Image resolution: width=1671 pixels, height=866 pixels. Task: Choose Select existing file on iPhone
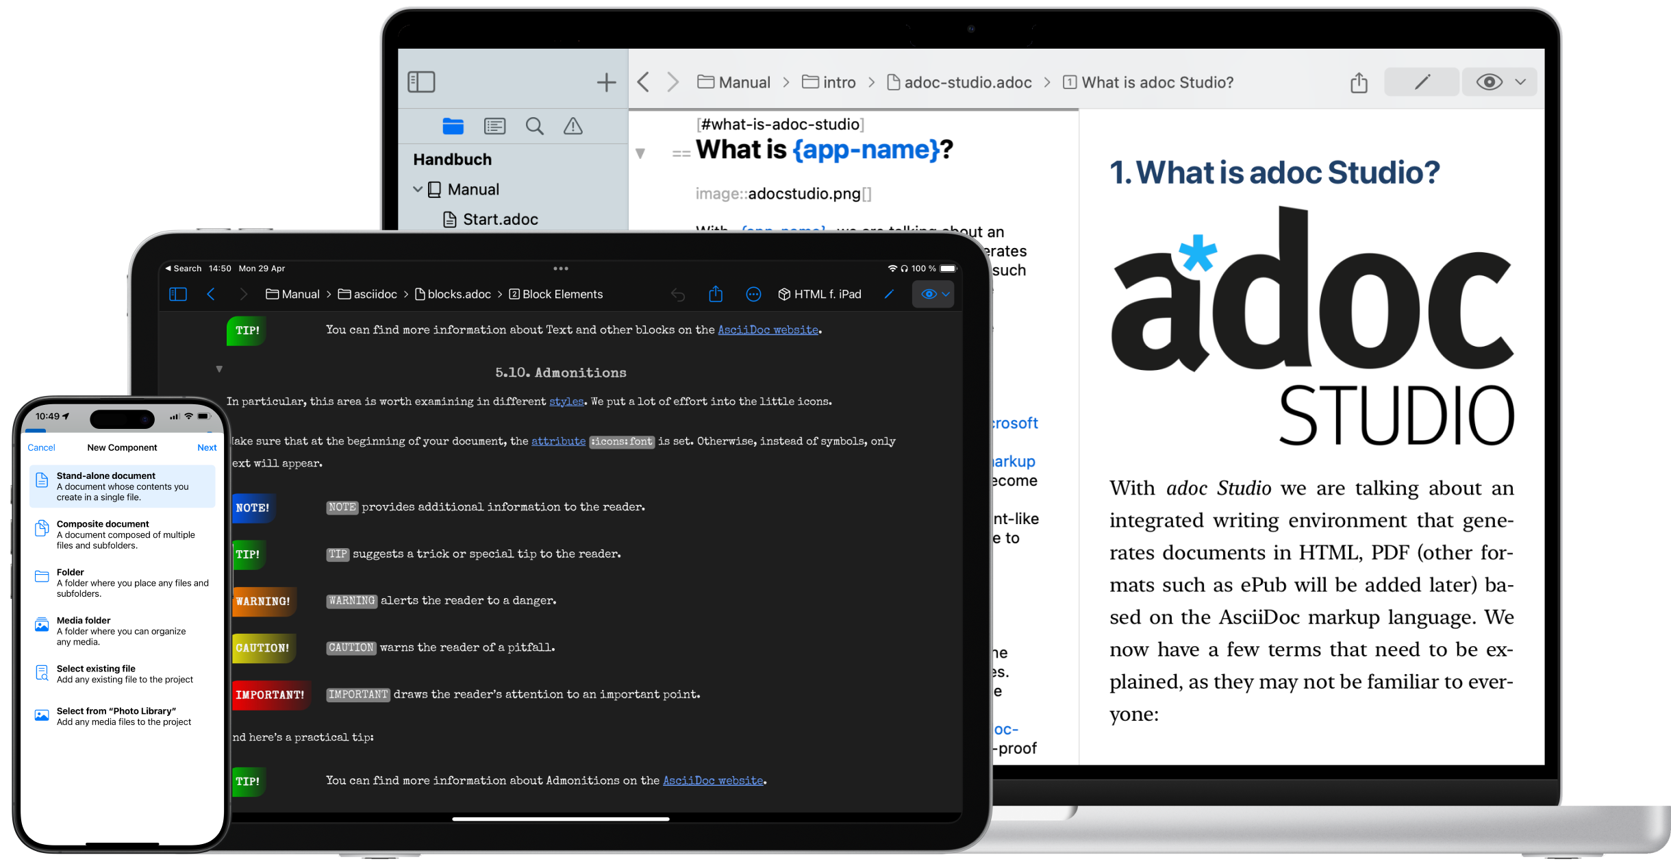click(x=123, y=674)
